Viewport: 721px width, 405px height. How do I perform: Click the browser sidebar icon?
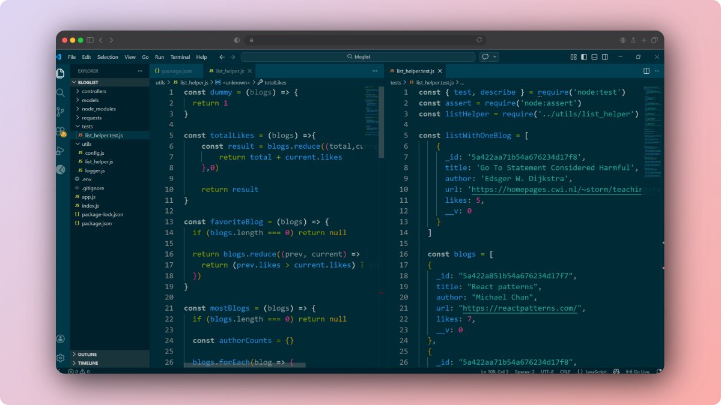[x=90, y=40]
